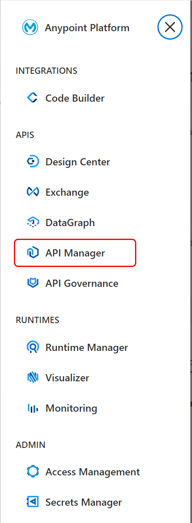The height and width of the screenshot is (523, 192).
Task: Click the API Governance shield icon
Action: [32, 283]
